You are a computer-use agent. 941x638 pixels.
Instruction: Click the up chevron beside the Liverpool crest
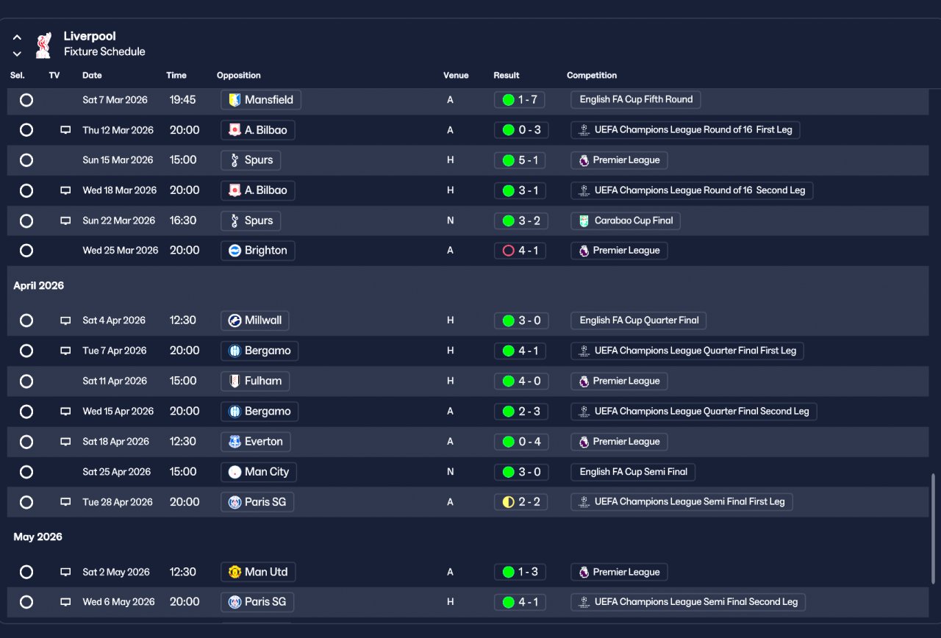tap(17, 37)
